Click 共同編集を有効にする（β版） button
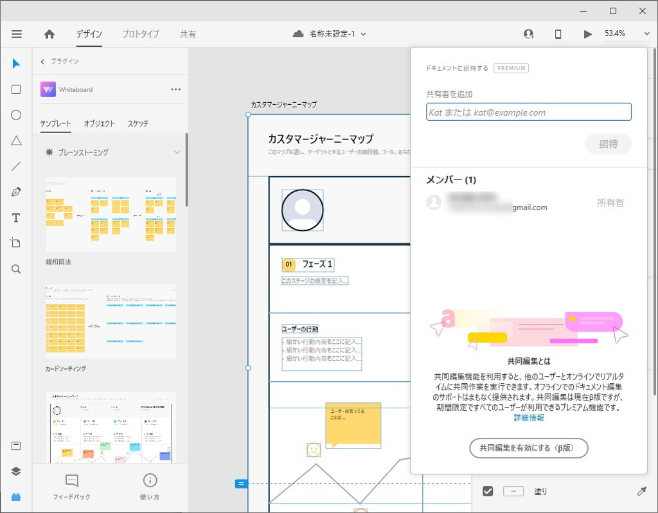Screen dimensions: 658x513 (x=529, y=448)
